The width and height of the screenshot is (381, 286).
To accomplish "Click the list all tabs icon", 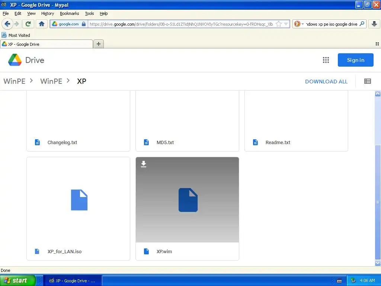I will coord(377,44).
